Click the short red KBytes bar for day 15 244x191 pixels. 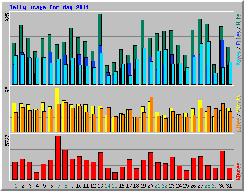115,176
